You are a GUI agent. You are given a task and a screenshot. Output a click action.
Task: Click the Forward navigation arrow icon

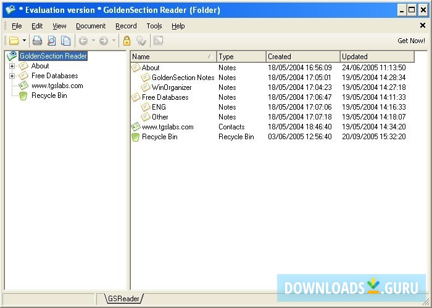point(104,41)
